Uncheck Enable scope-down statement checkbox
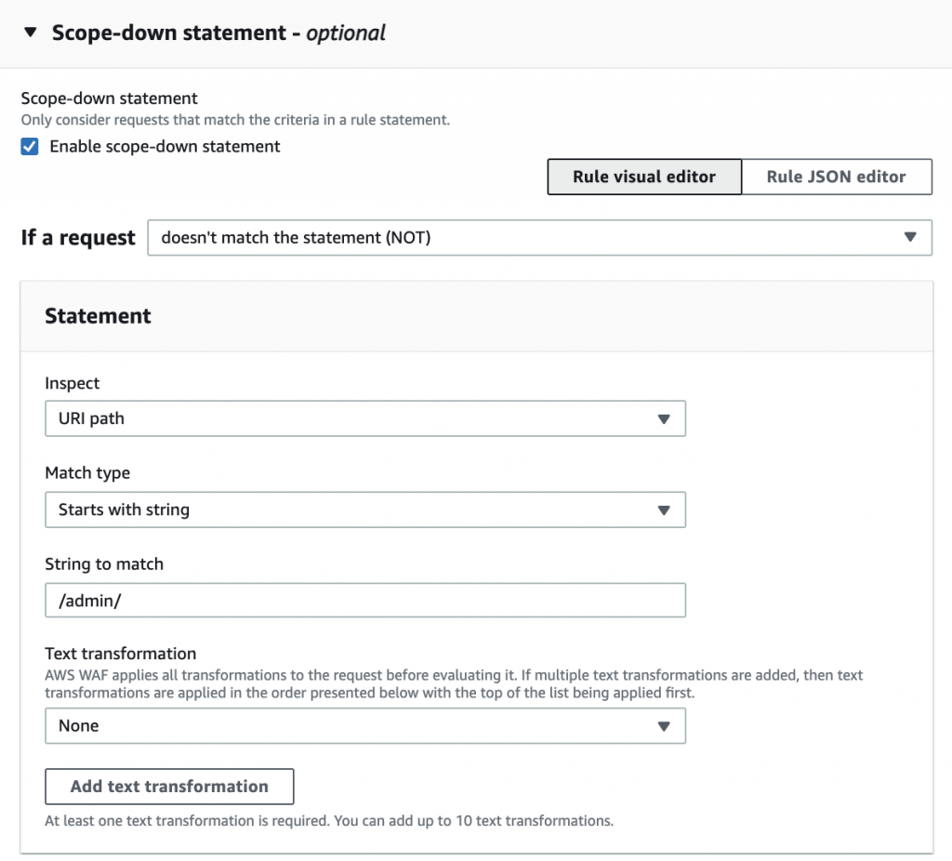952x861 pixels. [30, 146]
